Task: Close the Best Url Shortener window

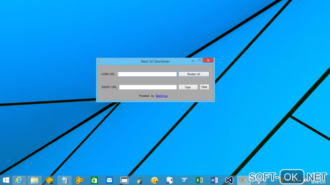Action: coord(208,60)
